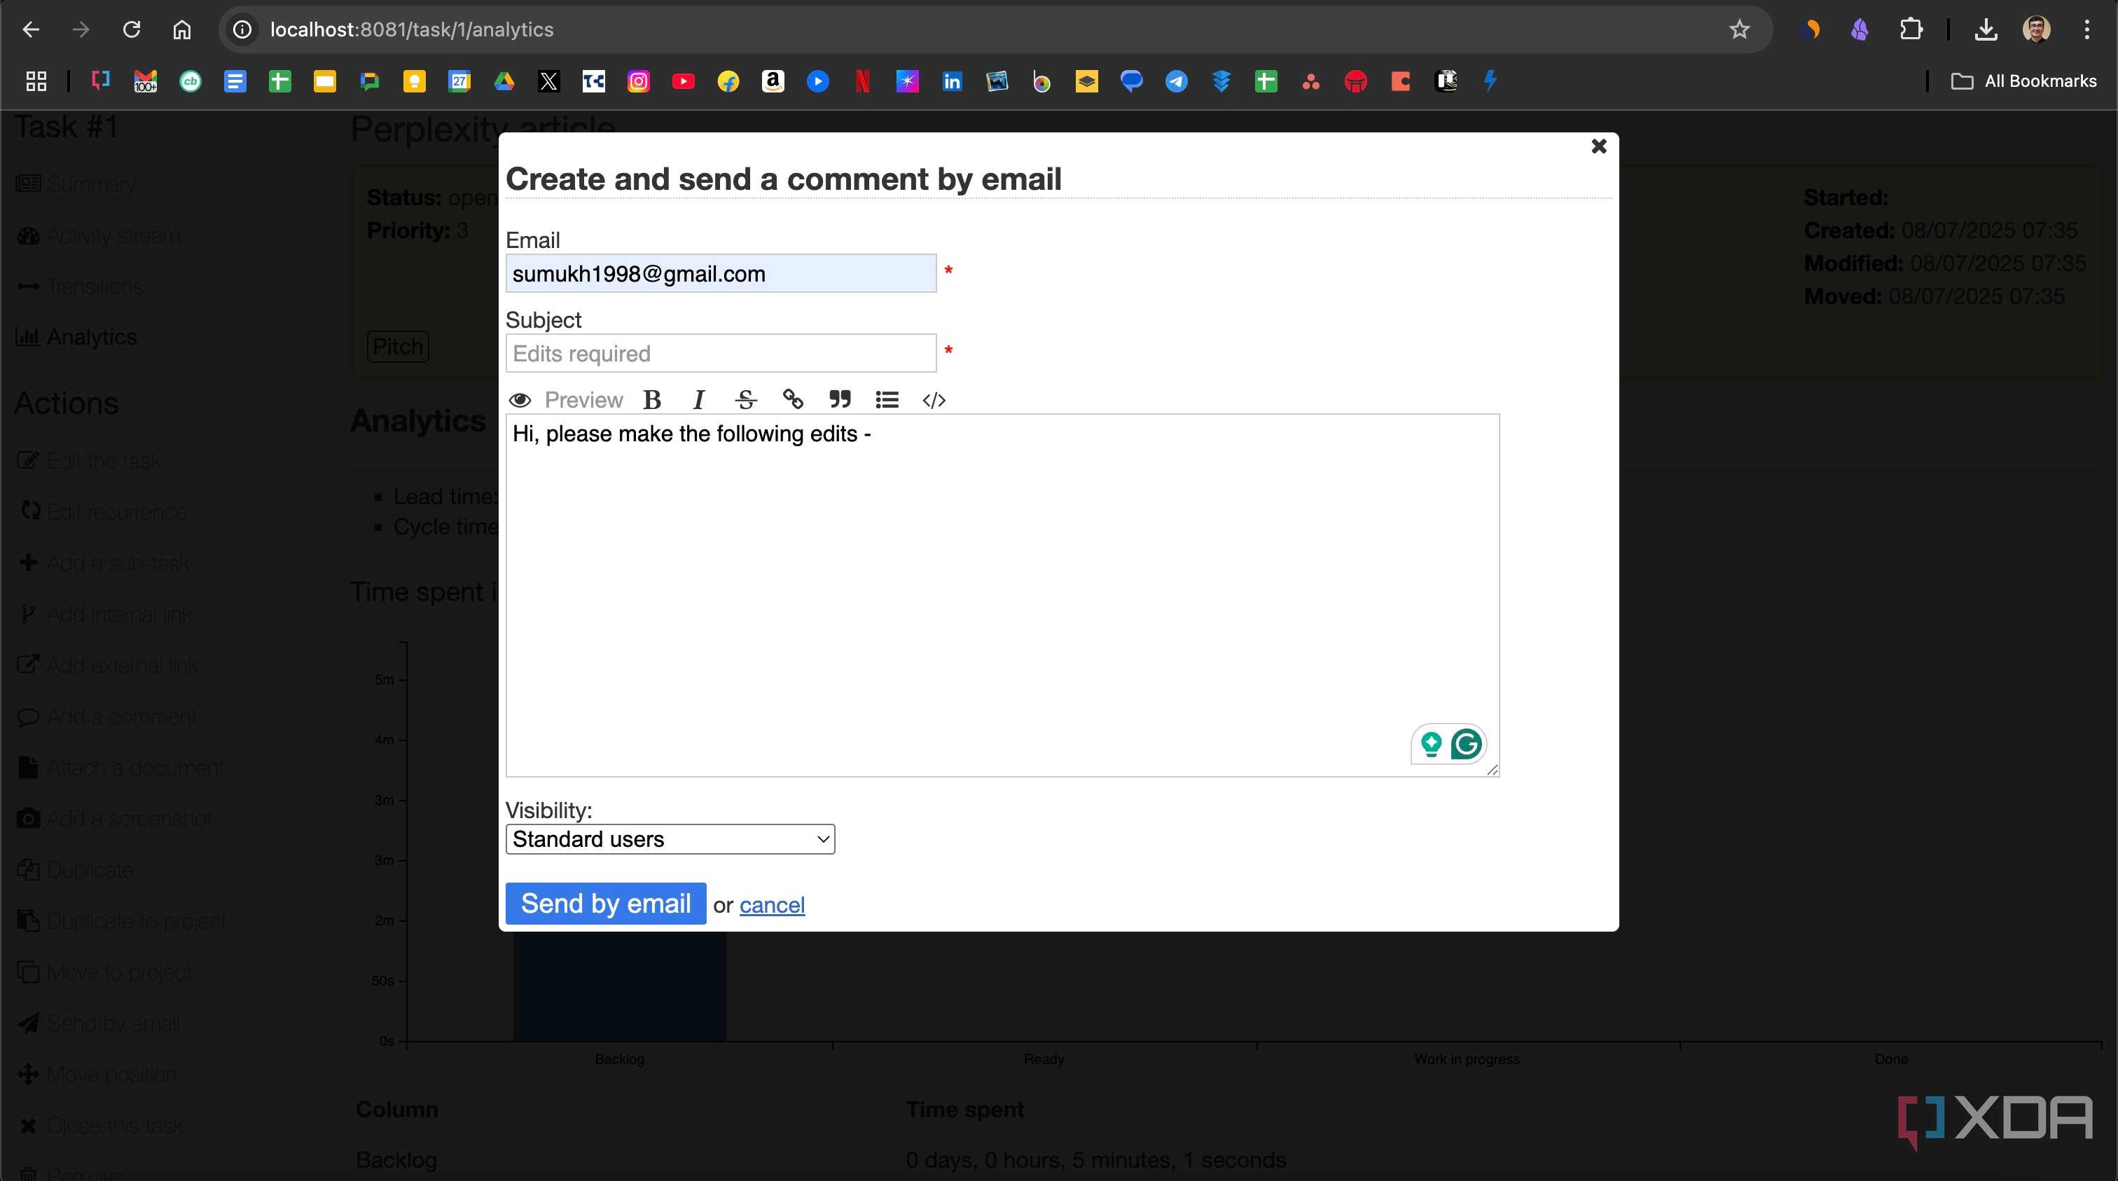
Task: Click inside the comment text area
Action: (1002, 595)
